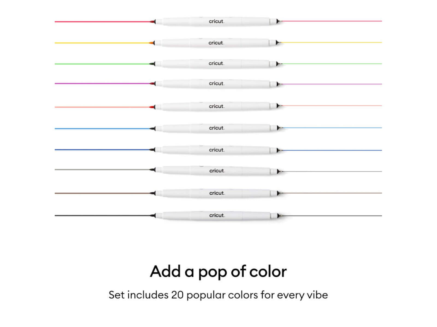The image size is (437, 327).
Task: Click the cricut logo on the peach pen
Action: pos(216,106)
